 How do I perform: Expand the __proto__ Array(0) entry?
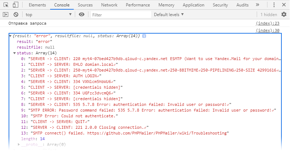point(19,144)
